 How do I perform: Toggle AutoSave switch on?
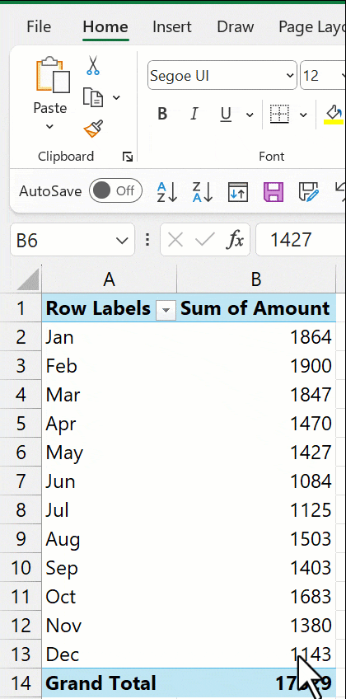point(115,191)
